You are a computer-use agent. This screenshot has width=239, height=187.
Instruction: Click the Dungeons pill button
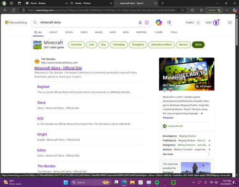pos(138,44)
